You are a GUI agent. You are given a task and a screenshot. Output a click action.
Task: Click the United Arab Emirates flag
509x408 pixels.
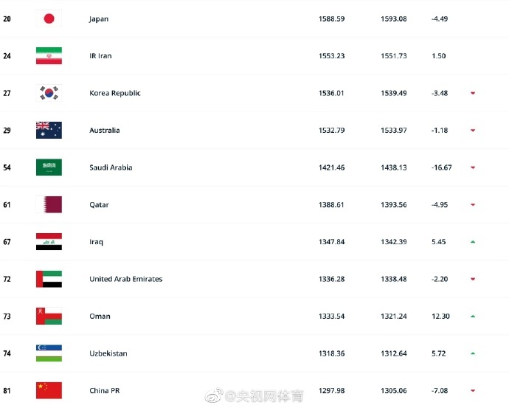(49, 279)
